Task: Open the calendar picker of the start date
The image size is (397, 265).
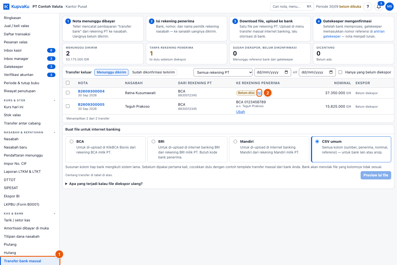Action: pyautogui.click(x=286, y=72)
